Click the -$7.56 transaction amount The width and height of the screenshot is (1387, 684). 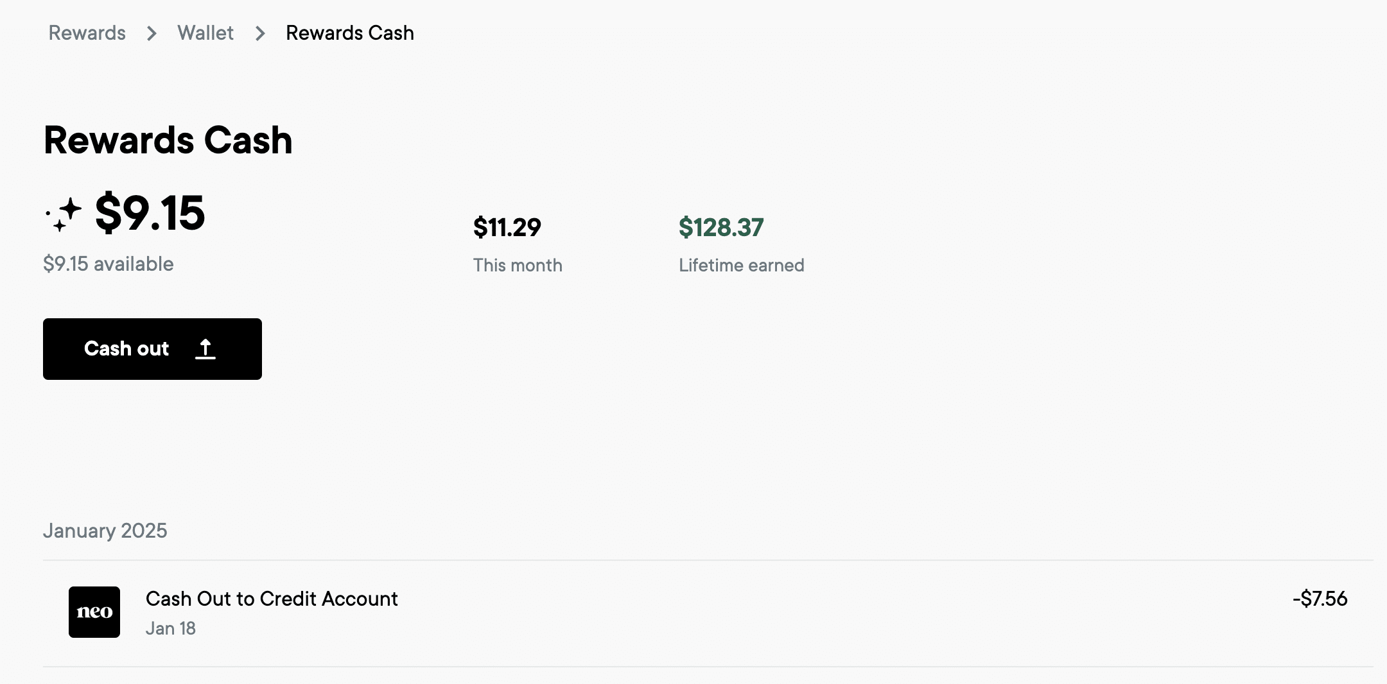(x=1320, y=599)
